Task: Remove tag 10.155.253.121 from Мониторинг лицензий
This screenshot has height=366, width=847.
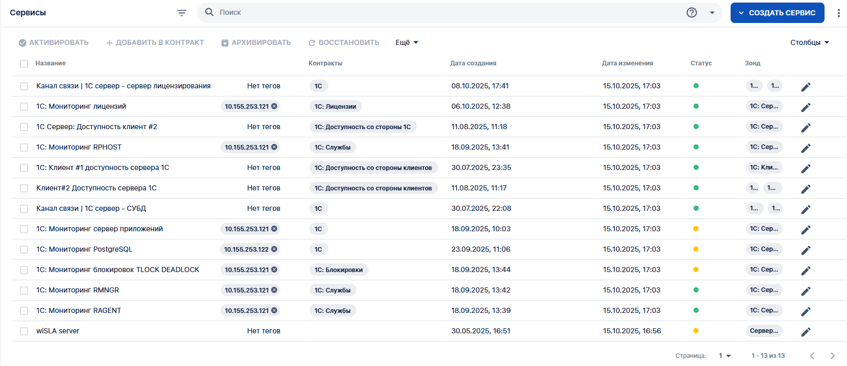Action: pos(274,106)
